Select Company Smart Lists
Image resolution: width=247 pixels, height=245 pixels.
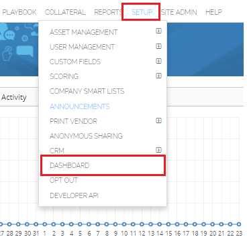pos(87,91)
